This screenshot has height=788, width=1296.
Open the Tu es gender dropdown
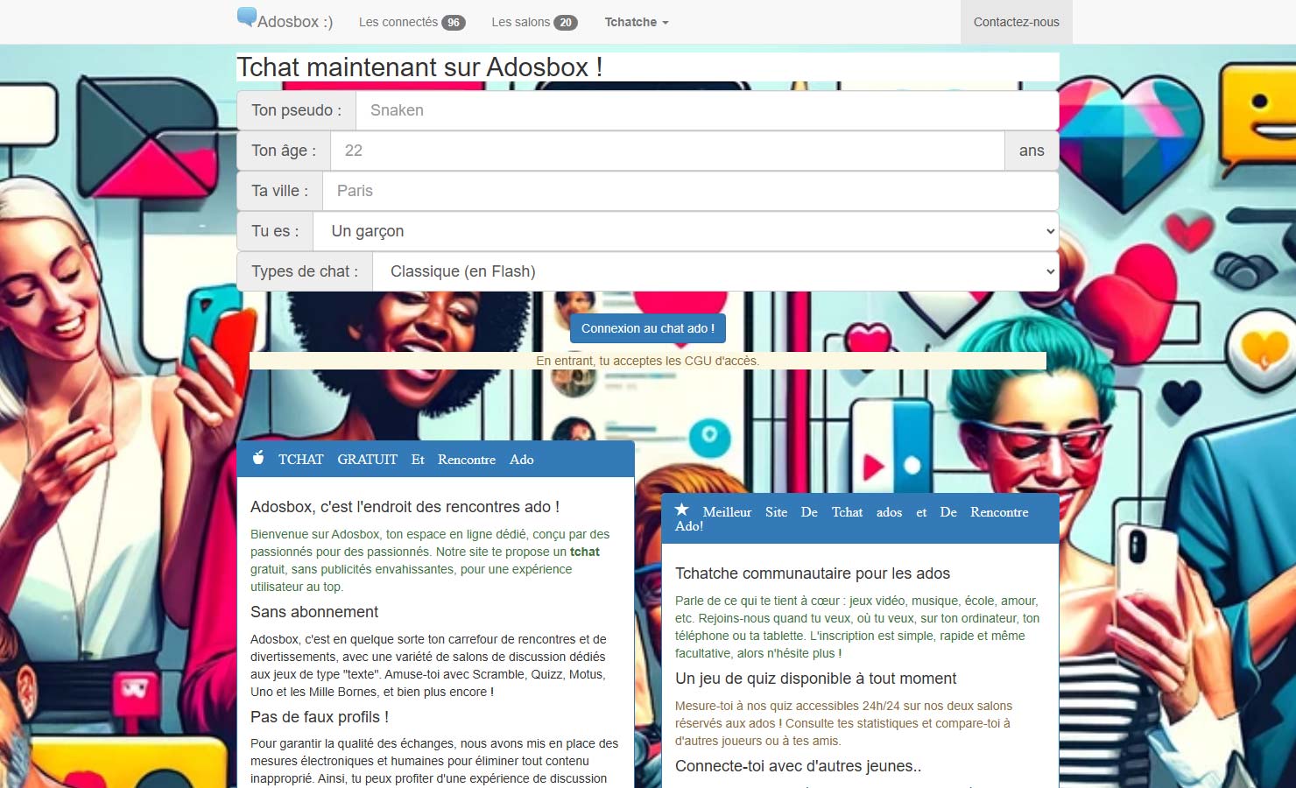[x=686, y=231]
